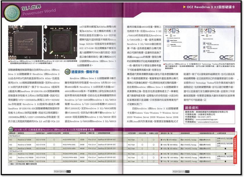Select the 速度很快，價格不俗 subheading
The image size is (244, 177).
[x=85, y=72]
